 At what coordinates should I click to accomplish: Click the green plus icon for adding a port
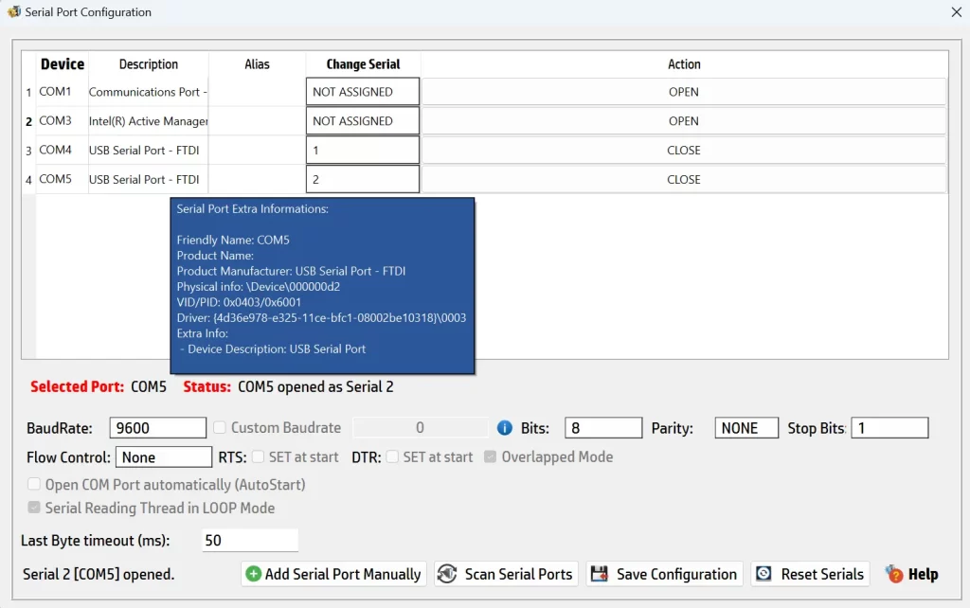point(253,574)
